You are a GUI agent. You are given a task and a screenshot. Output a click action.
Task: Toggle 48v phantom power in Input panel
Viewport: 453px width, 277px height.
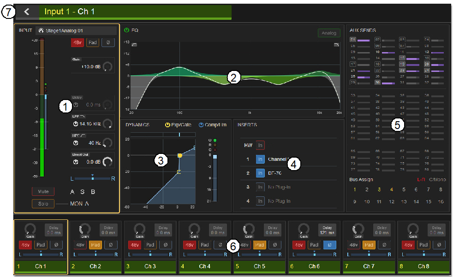click(77, 42)
